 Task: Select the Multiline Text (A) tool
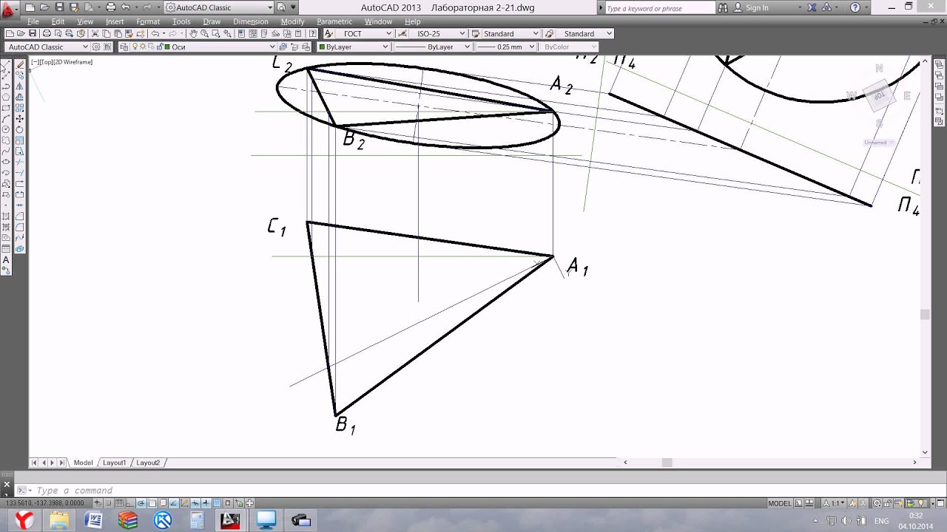click(6, 259)
